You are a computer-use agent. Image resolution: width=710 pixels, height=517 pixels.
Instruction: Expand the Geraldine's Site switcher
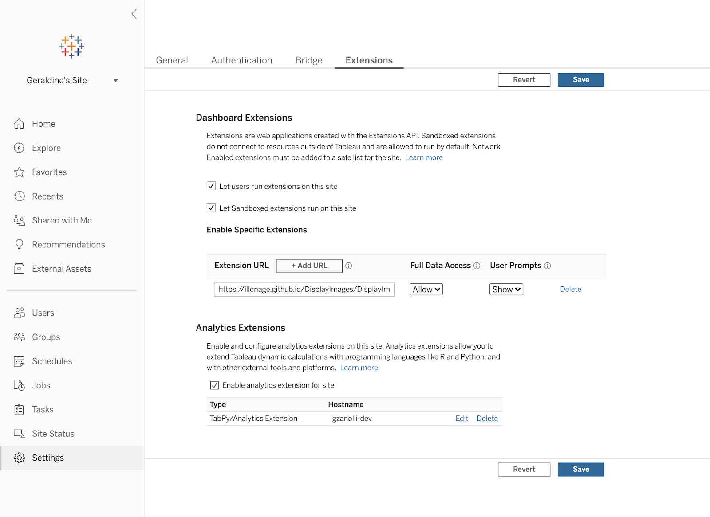[116, 81]
